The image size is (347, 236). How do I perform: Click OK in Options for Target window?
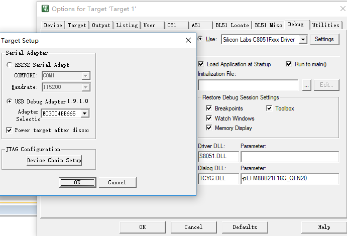point(143,227)
